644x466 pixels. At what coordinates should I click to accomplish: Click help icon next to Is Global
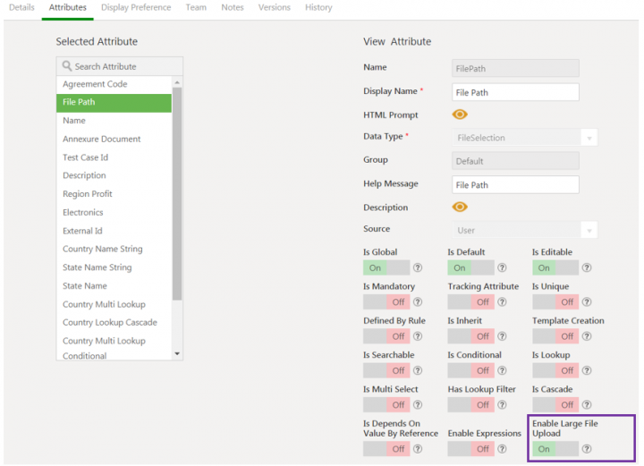pyautogui.click(x=418, y=267)
